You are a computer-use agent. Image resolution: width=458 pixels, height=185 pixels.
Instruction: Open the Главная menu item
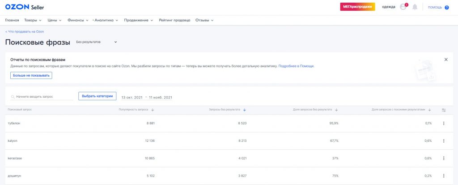pyautogui.click(x=12, y=20)
